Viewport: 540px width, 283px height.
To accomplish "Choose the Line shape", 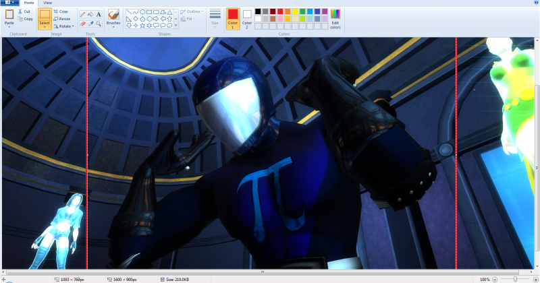I will [x=129, y=12].
